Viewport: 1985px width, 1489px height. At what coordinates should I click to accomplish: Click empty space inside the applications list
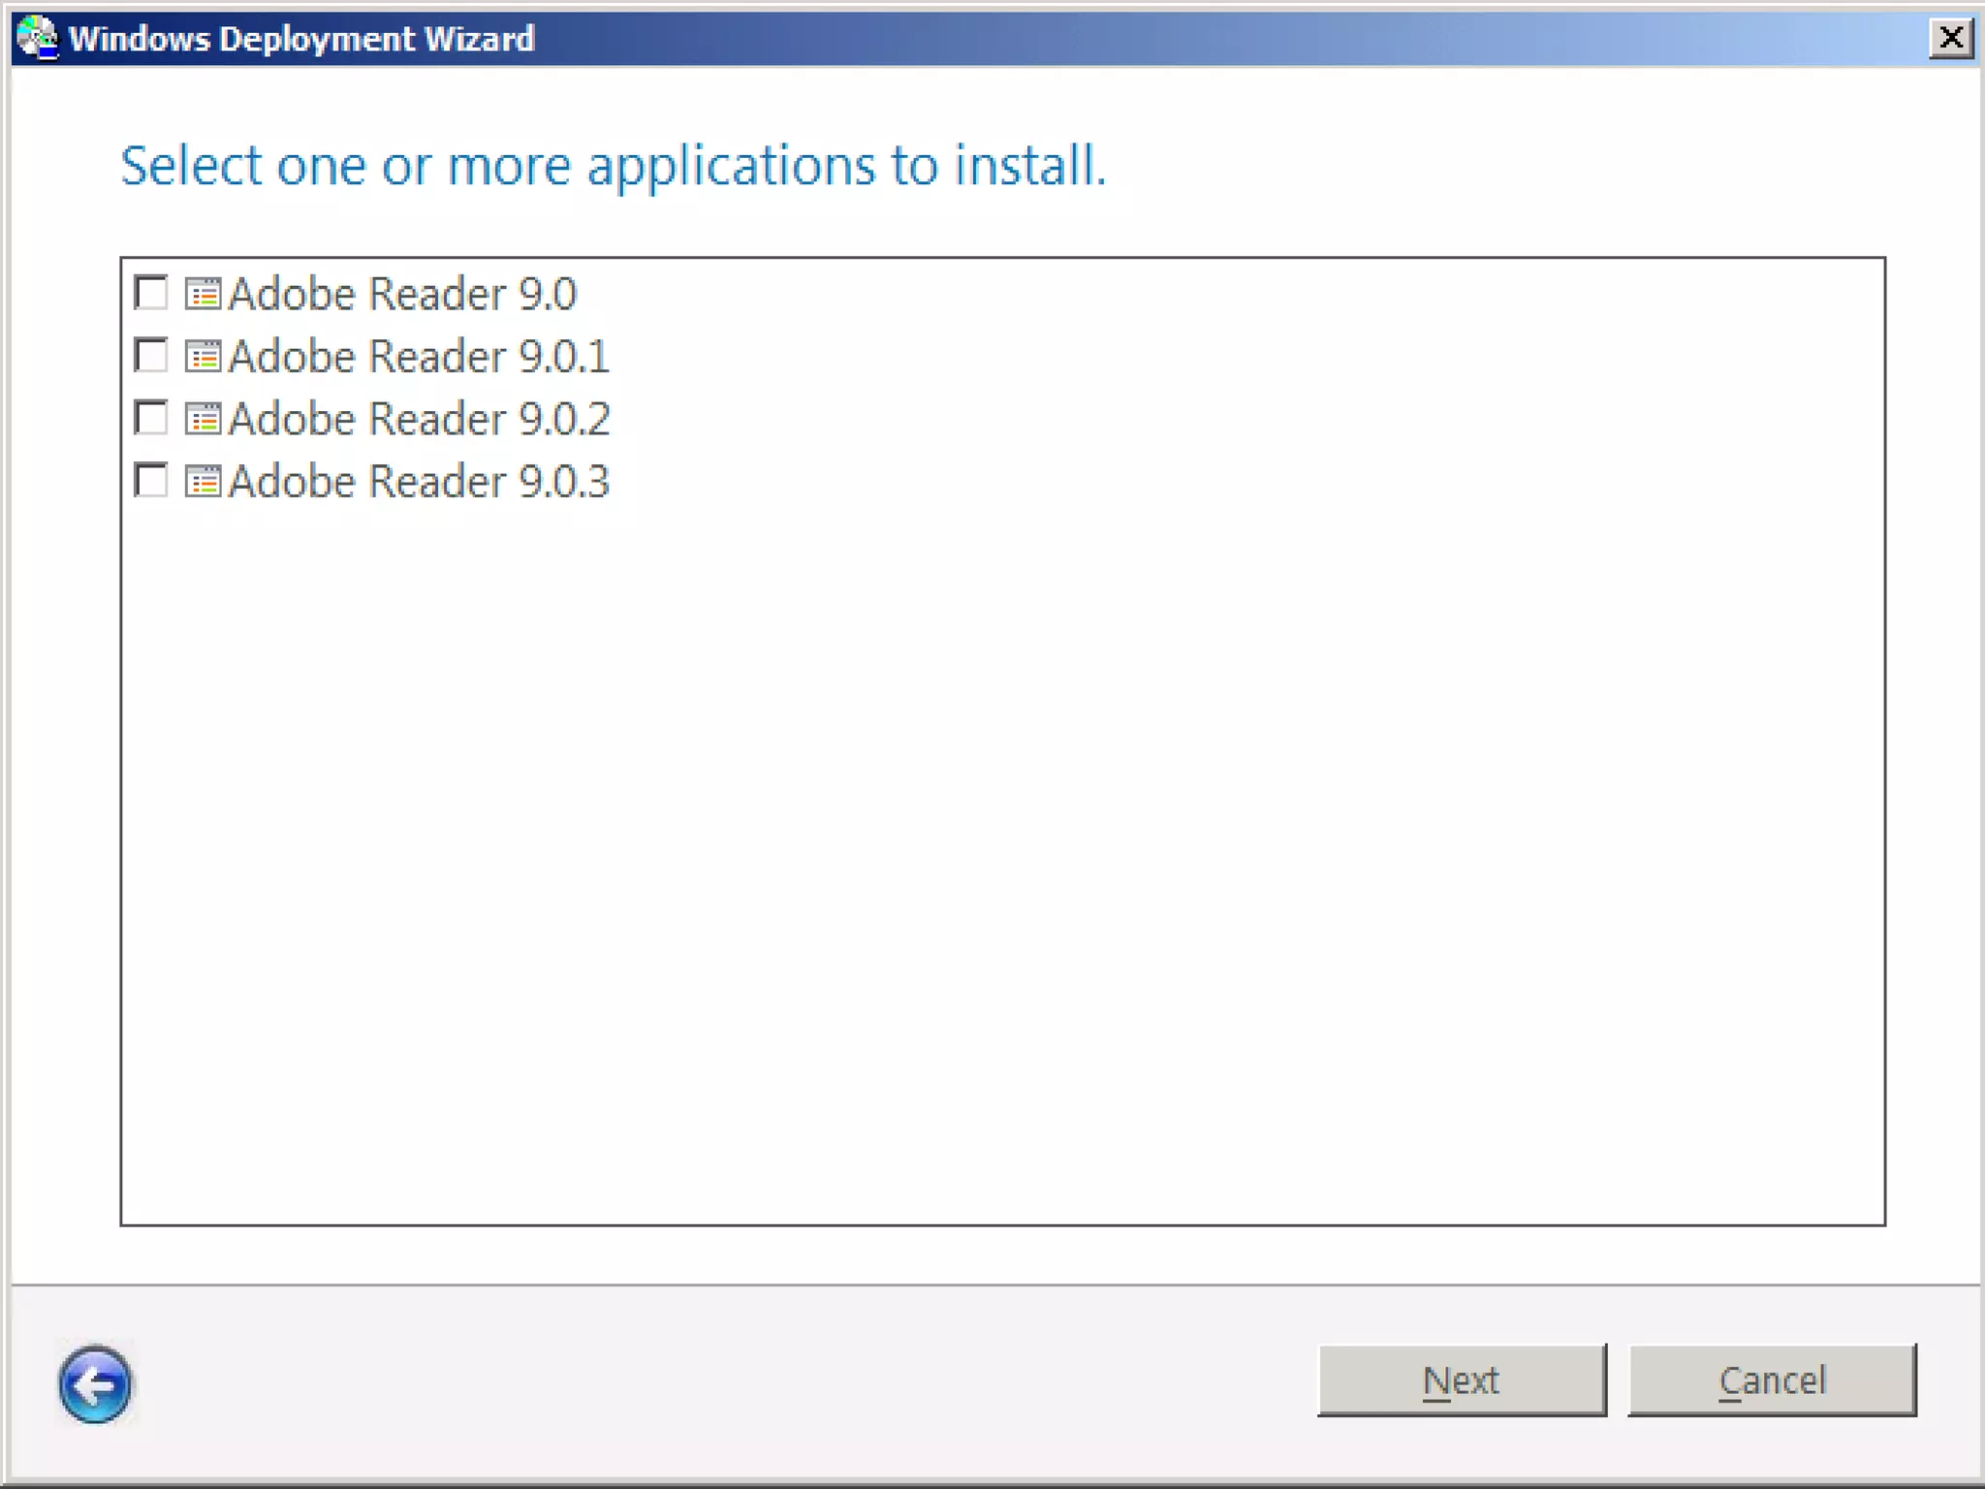[x=1002, y=853]
